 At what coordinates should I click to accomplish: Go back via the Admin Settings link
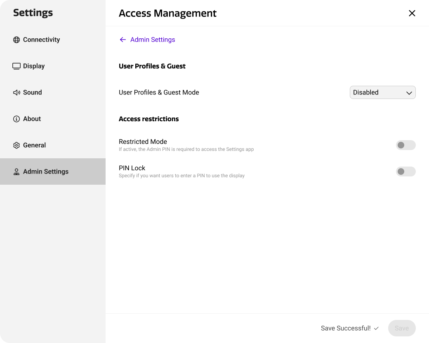[x=153, y=40]
